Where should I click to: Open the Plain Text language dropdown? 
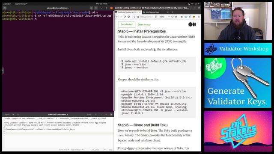coord(64,150)
